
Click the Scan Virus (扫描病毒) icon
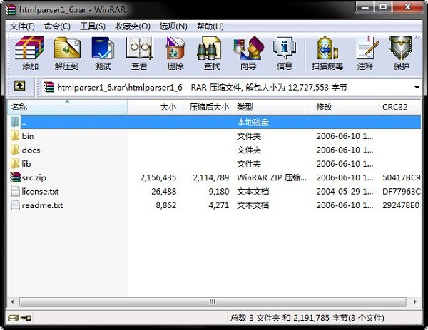pyautogui.click(x=327, y=48)
